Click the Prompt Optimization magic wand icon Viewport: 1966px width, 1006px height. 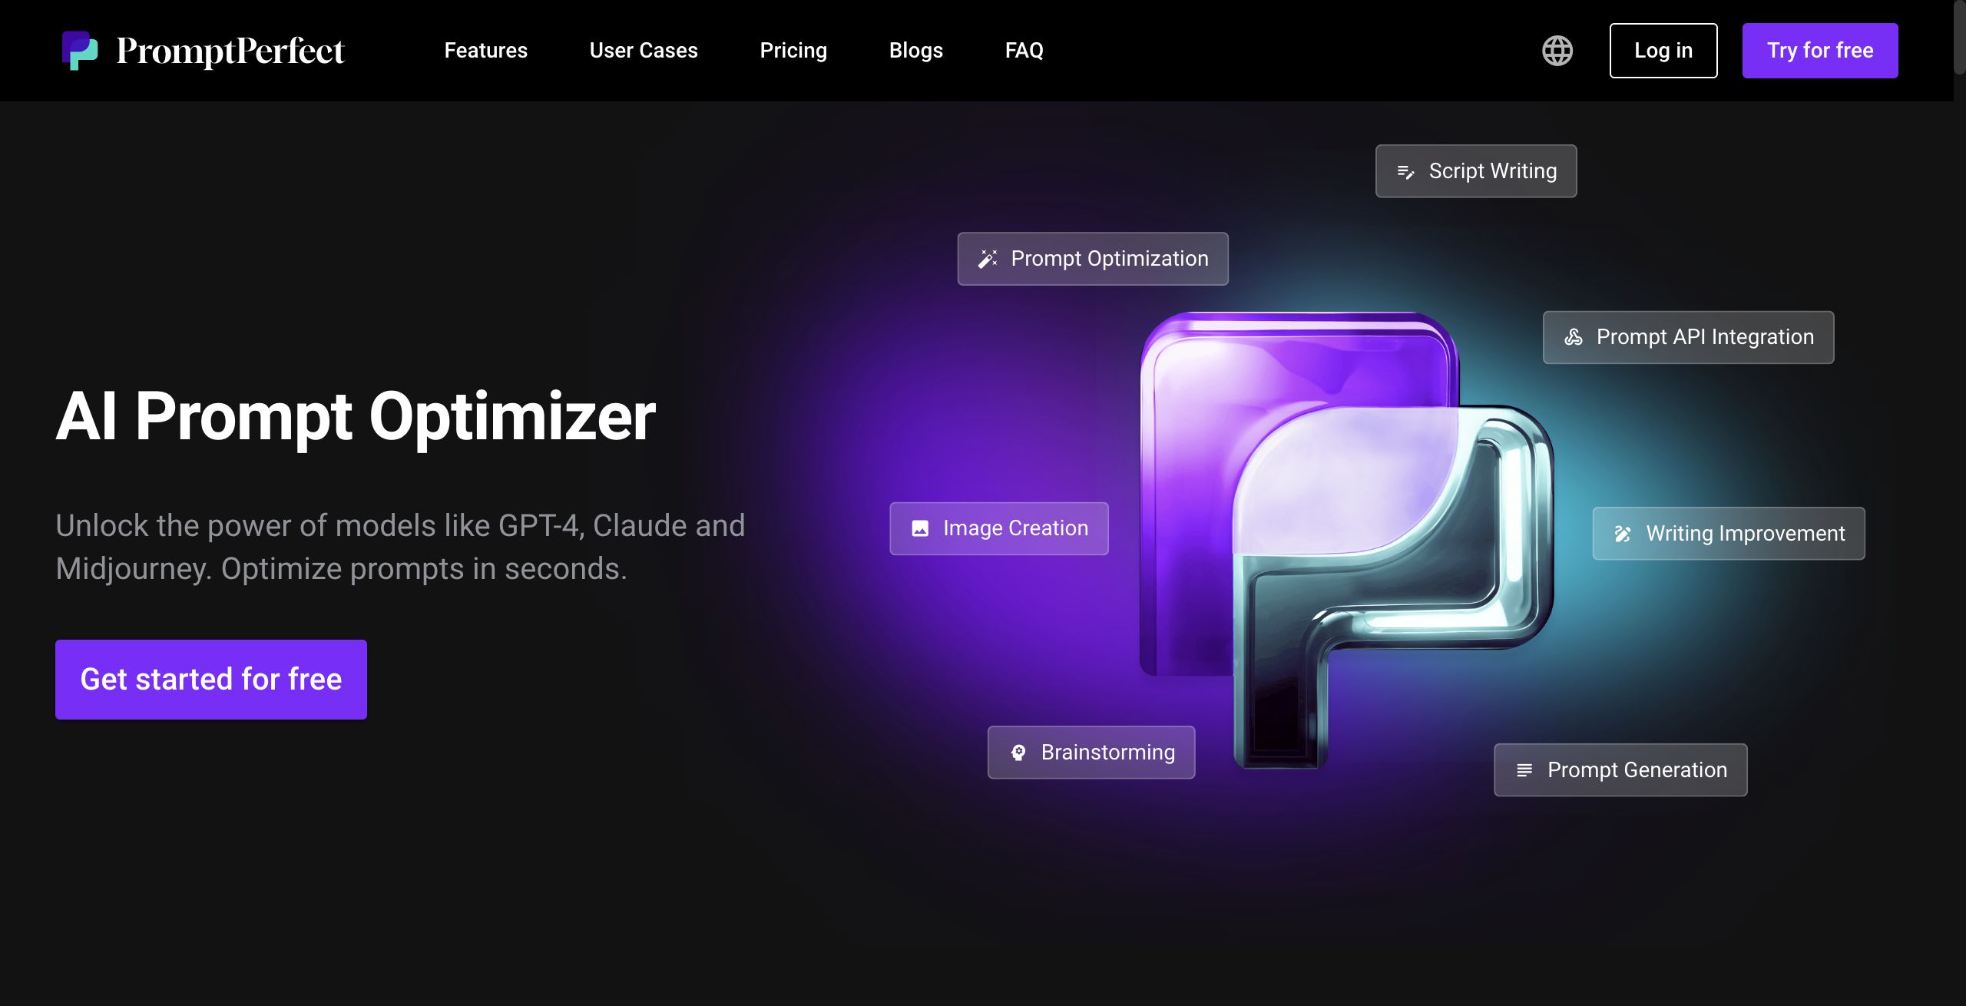coord(988,259)
